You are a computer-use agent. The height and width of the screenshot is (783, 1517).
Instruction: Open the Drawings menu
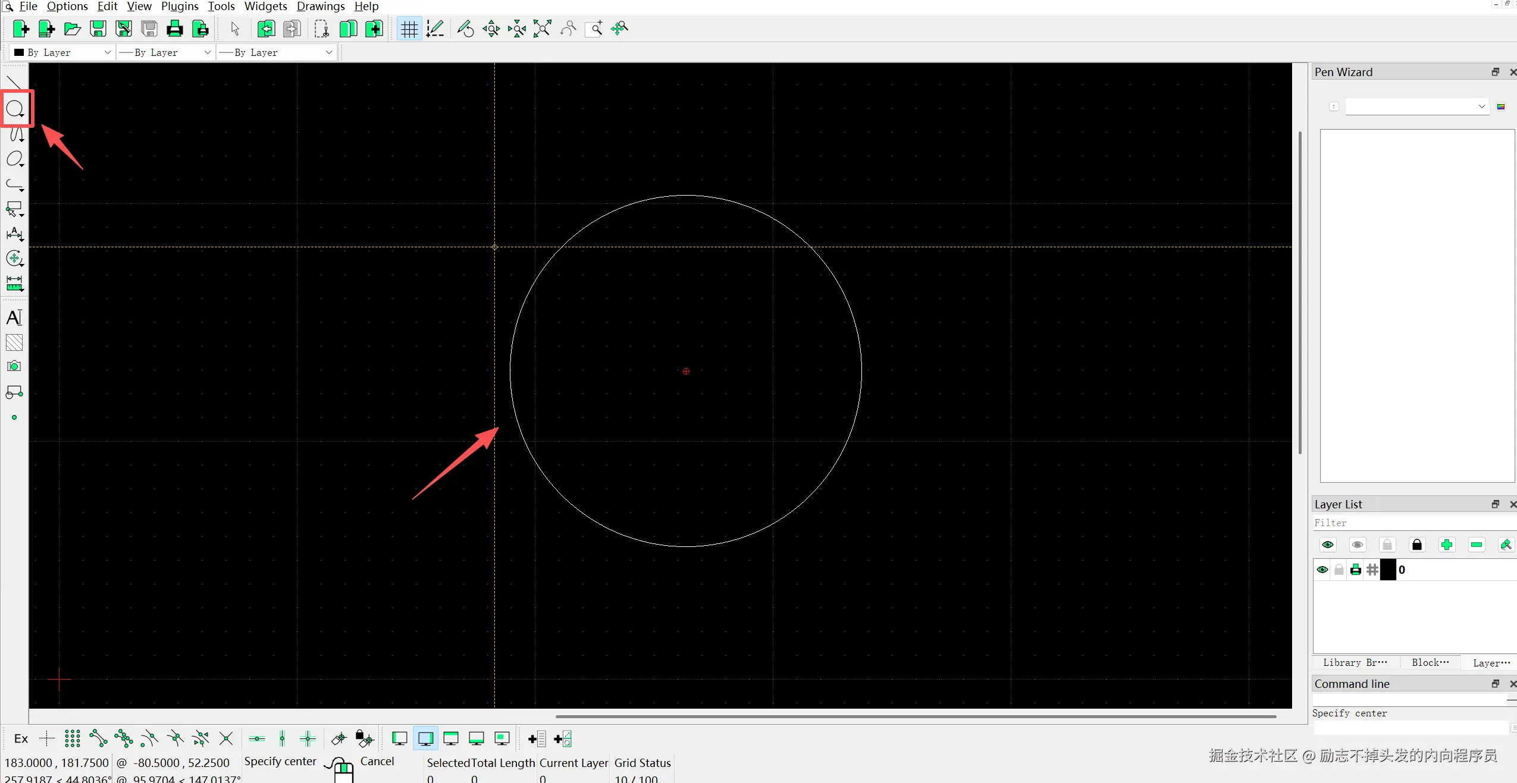(x=321, y=7)
